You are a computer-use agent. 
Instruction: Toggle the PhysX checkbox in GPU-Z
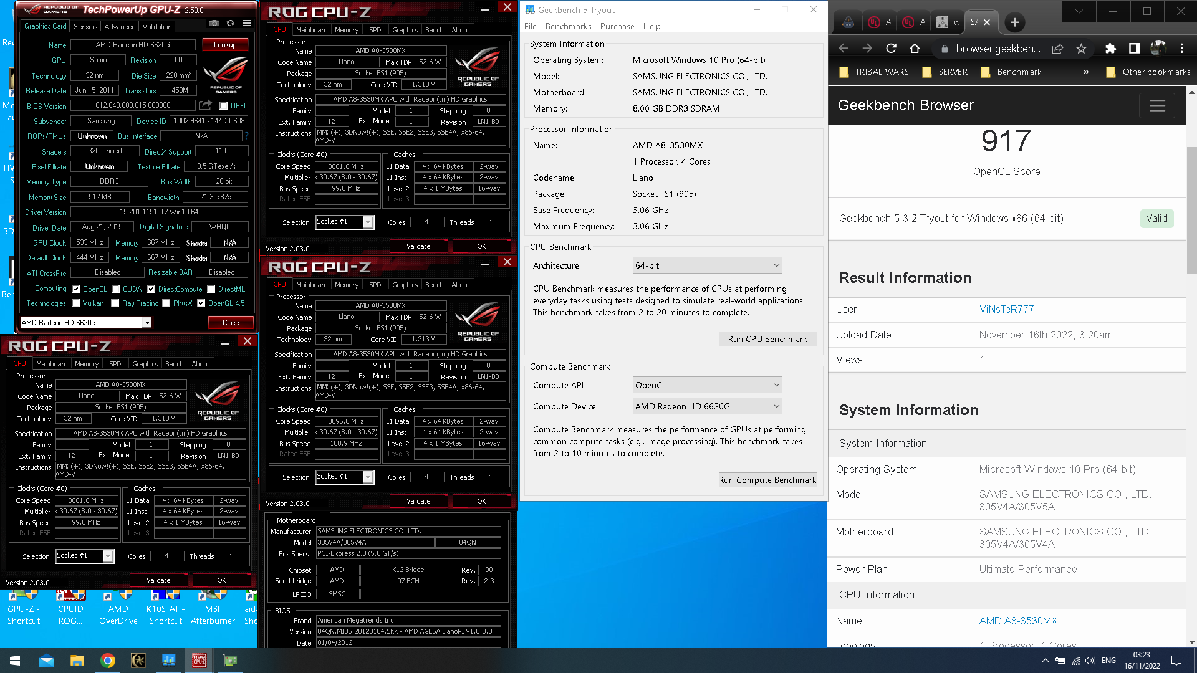(x=166, y=303)
